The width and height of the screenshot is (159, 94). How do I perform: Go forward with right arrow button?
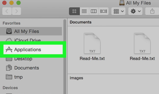[16, 11]
